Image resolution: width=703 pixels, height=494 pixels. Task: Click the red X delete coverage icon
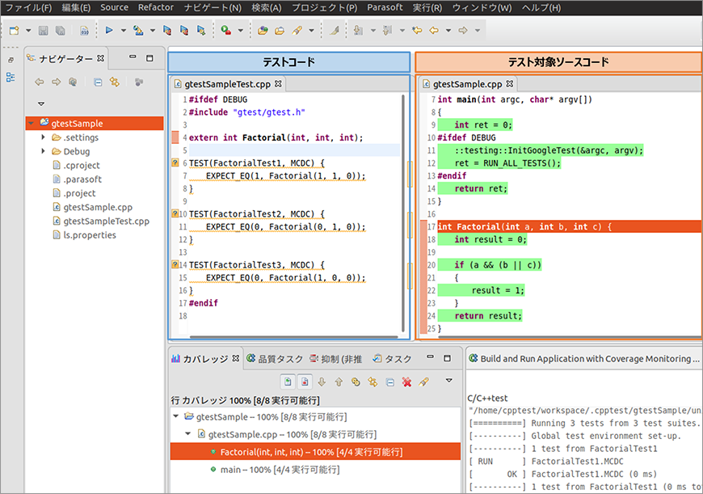tap(406, 382)
